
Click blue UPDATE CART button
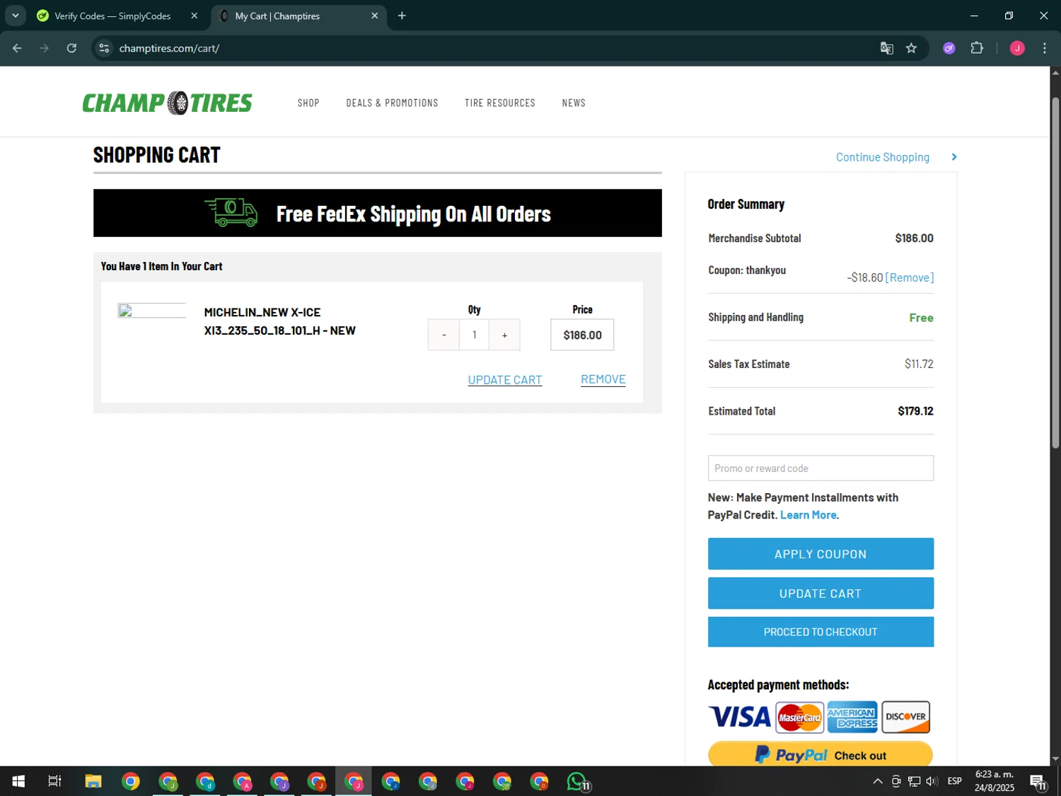pos(821,594)
